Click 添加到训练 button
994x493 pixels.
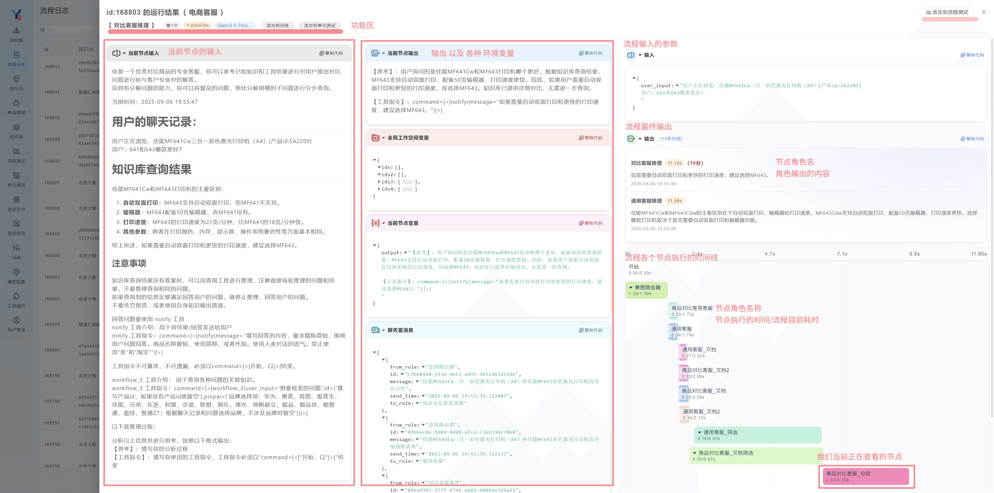click(x=277, y=25)
